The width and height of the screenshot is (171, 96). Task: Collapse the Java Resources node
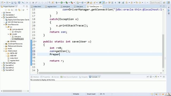4,25
